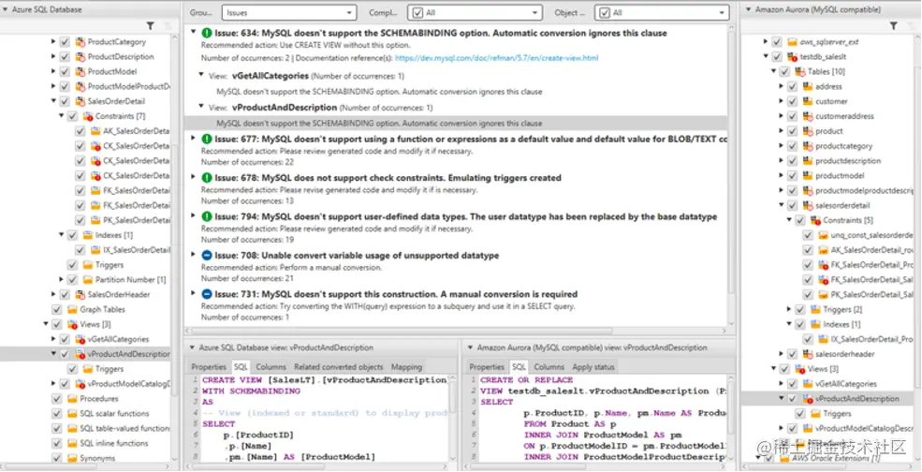The height and width of the screenshot is (472, 922).
Task: Click the ProductCategory table icon in the source tree
Action: [x=80, y=42]
